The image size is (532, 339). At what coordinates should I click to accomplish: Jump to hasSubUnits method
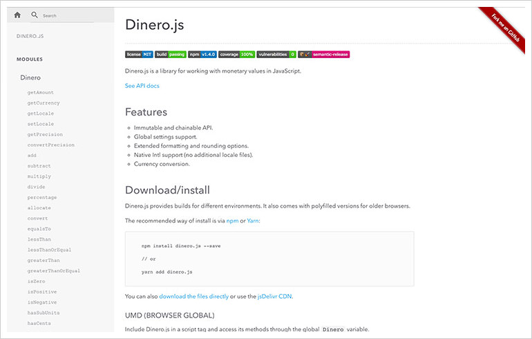44,313
